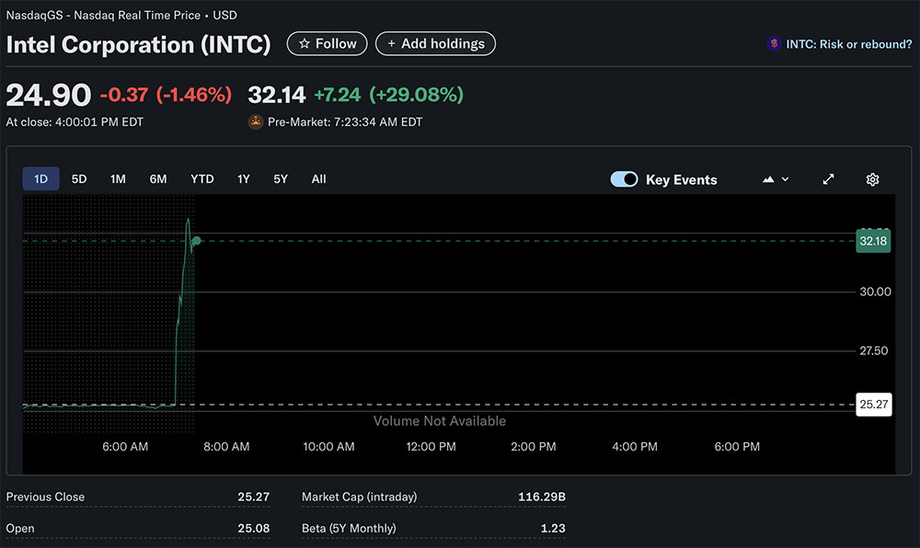The height and width of the screenshot is (548, 920).
Task: Toggle the Key Events switch
Action: pyautogui.click(x=624, y=179)
